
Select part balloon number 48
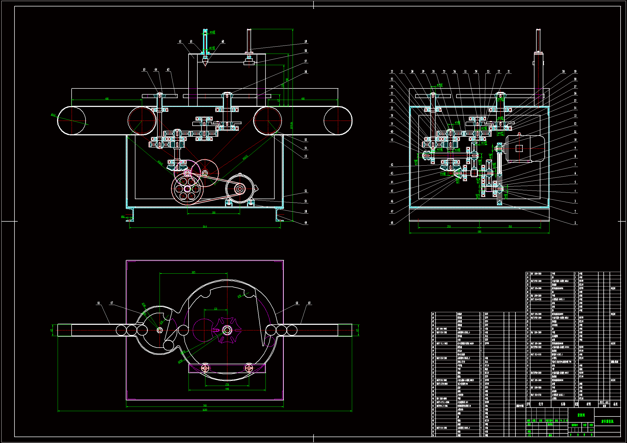(x=392, y=223)
